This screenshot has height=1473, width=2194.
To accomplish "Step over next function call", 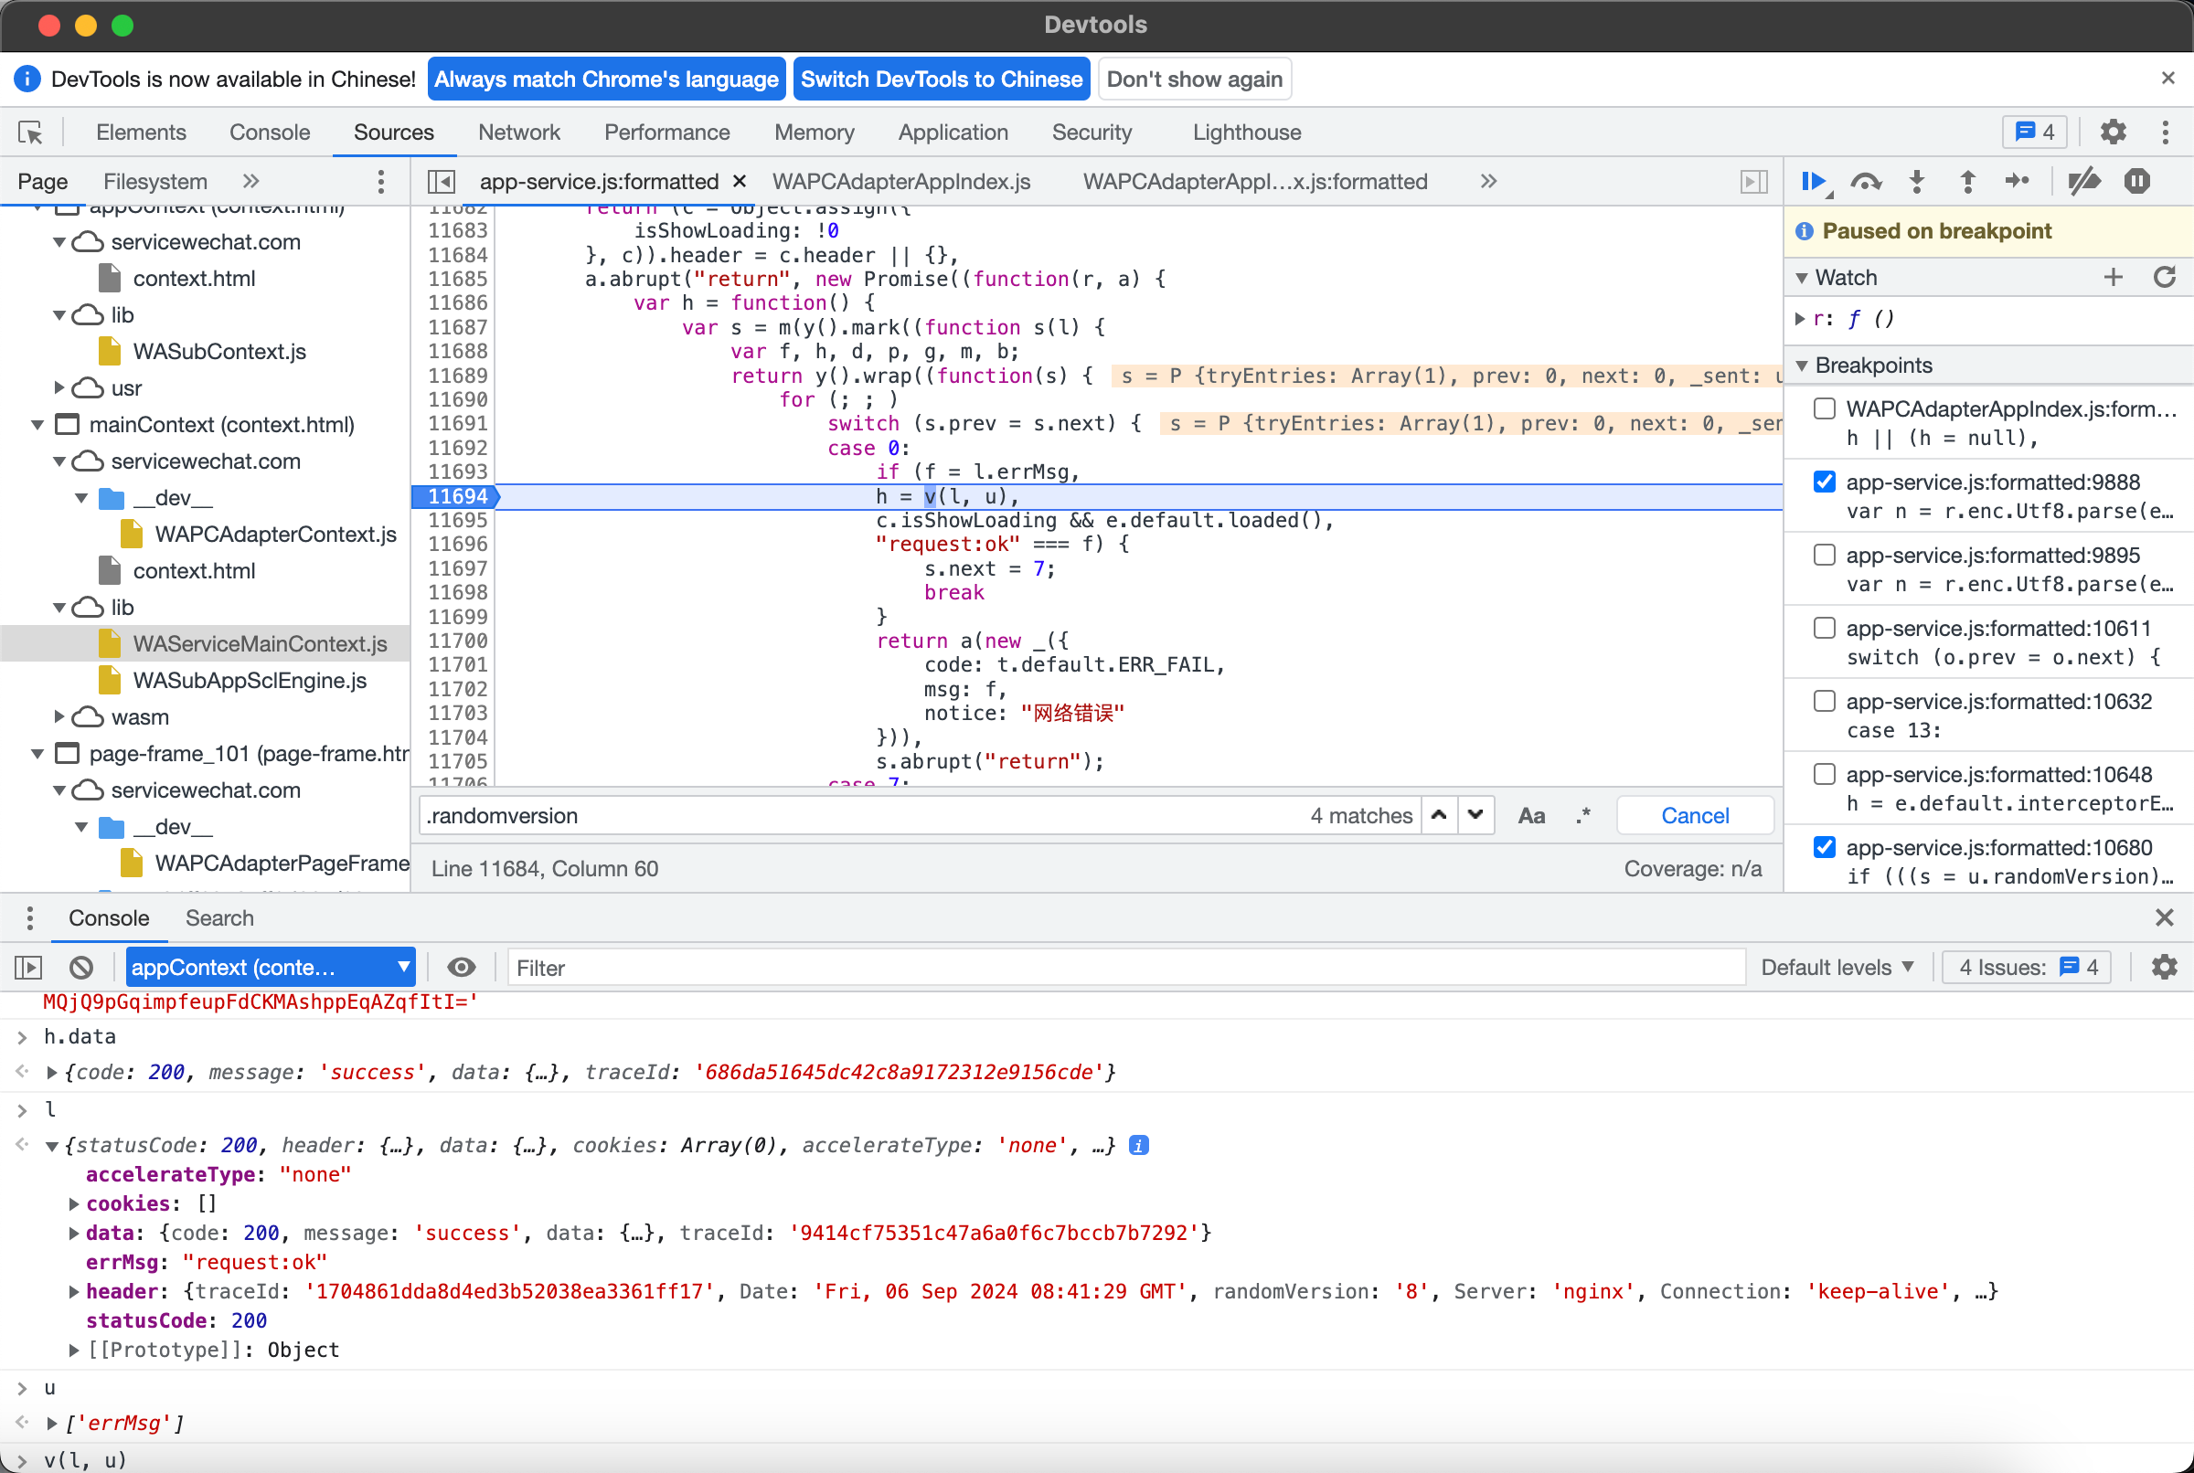I will tap(1866, 181).
